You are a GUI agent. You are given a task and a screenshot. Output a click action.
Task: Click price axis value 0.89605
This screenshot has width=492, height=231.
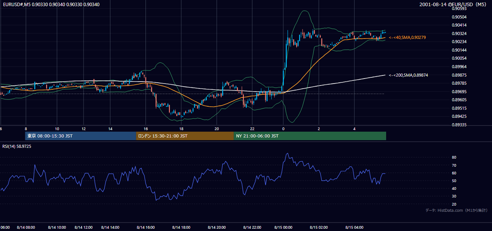click(x=459, y=100)
